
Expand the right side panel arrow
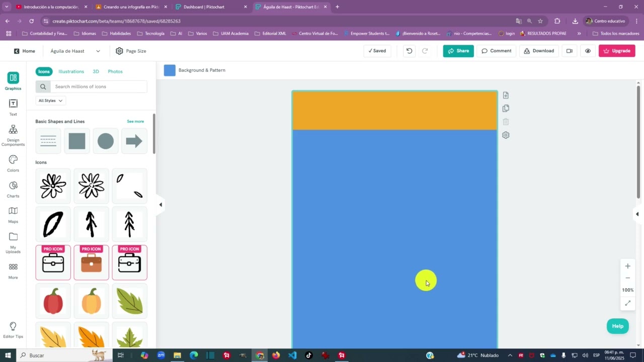click(637, 214)
